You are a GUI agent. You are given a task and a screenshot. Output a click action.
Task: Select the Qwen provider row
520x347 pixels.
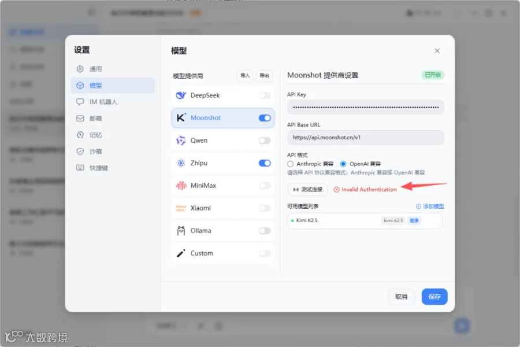click(223, 141)
